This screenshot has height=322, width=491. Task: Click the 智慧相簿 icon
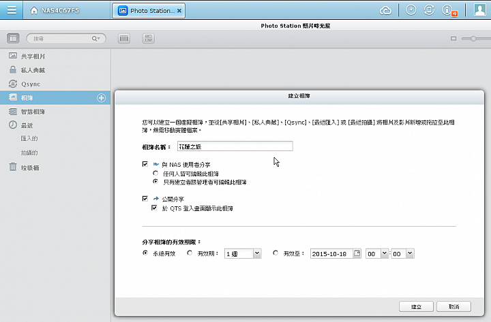[13, 111]
